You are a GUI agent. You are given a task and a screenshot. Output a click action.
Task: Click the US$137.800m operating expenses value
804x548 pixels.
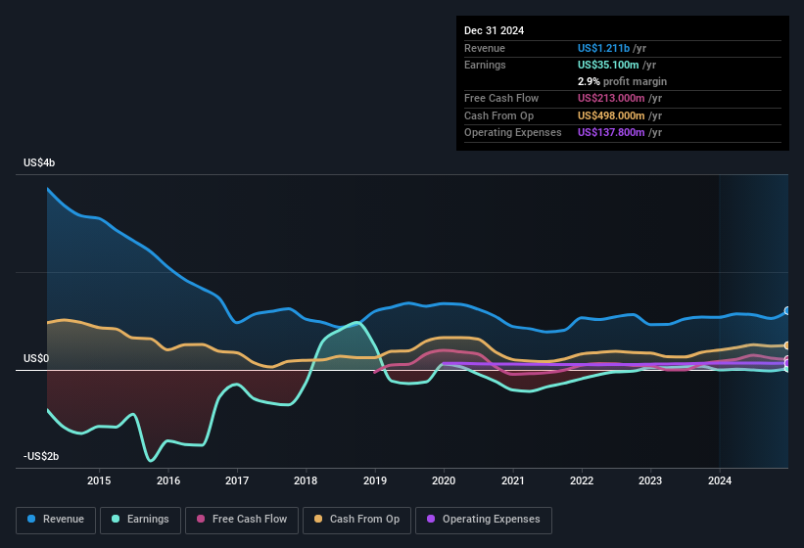coord(611,133)
